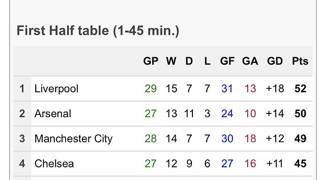
Task: Open the Manchester City team link
Action: point(73,139)
